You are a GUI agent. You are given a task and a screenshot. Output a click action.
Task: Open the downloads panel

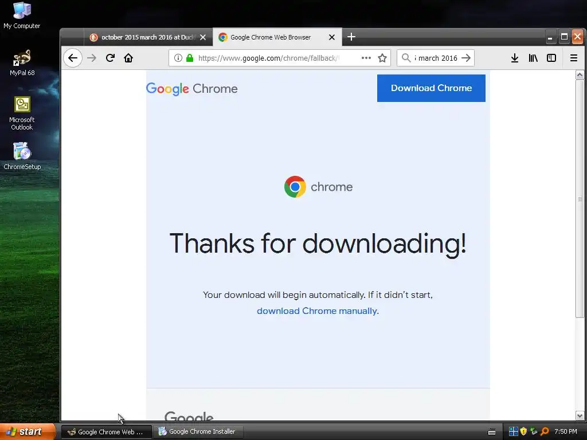(x=515, y=58)
